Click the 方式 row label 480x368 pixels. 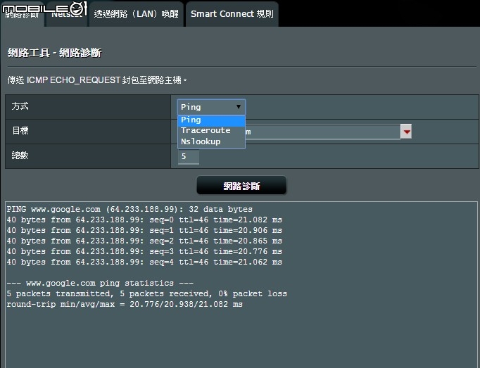pos(20,106)
